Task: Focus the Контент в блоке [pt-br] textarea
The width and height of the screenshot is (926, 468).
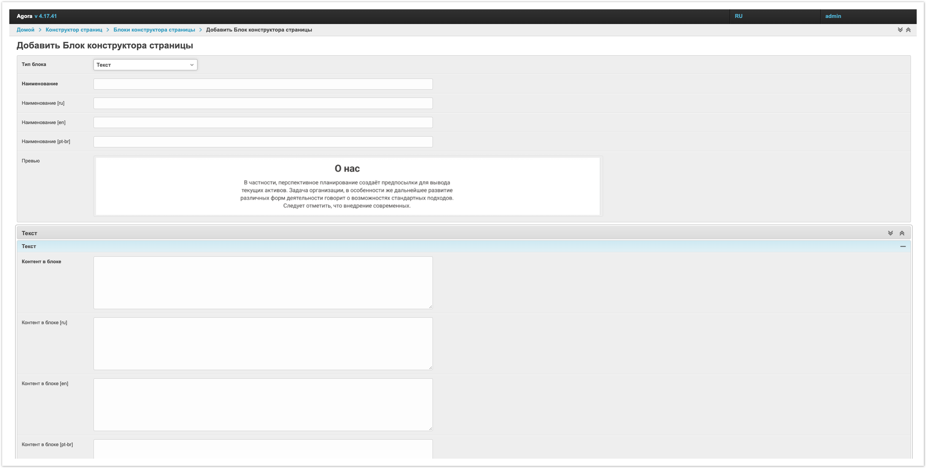Action: [x=263, y=449]
